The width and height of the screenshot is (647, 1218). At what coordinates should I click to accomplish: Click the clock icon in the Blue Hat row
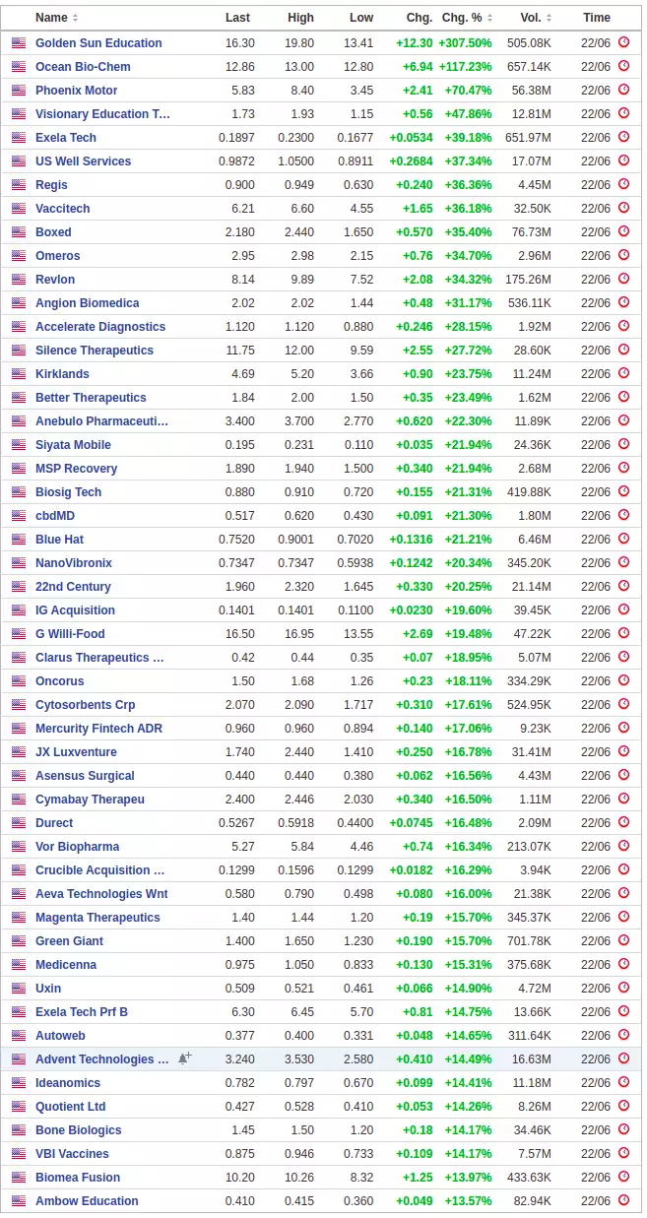tap(623, 539)
